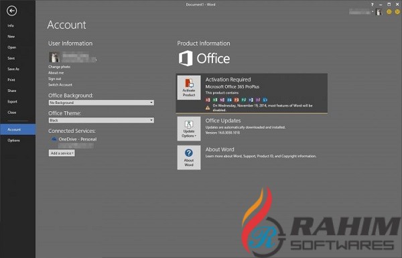Image resolution: width=402 pixels, height=258 pixels.
Task: Open the Update Options dropdown button
Action: click(x=189, y=129)
